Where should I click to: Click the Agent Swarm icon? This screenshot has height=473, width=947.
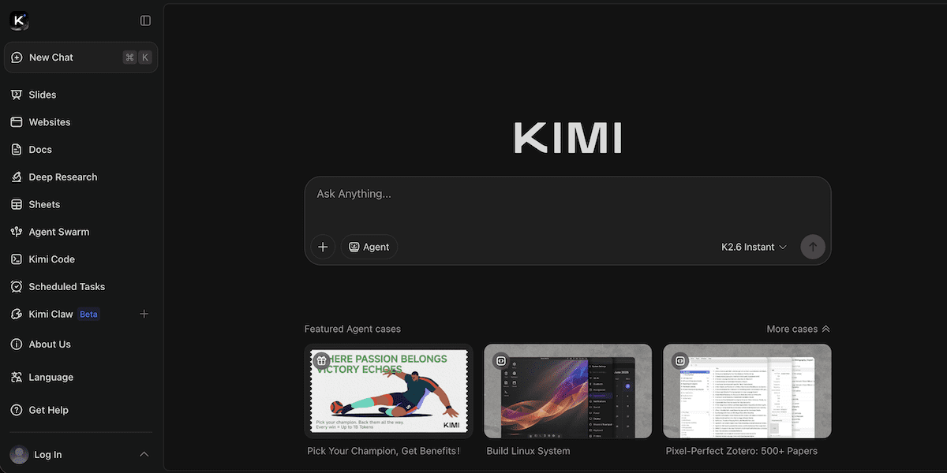coord(17,232)
